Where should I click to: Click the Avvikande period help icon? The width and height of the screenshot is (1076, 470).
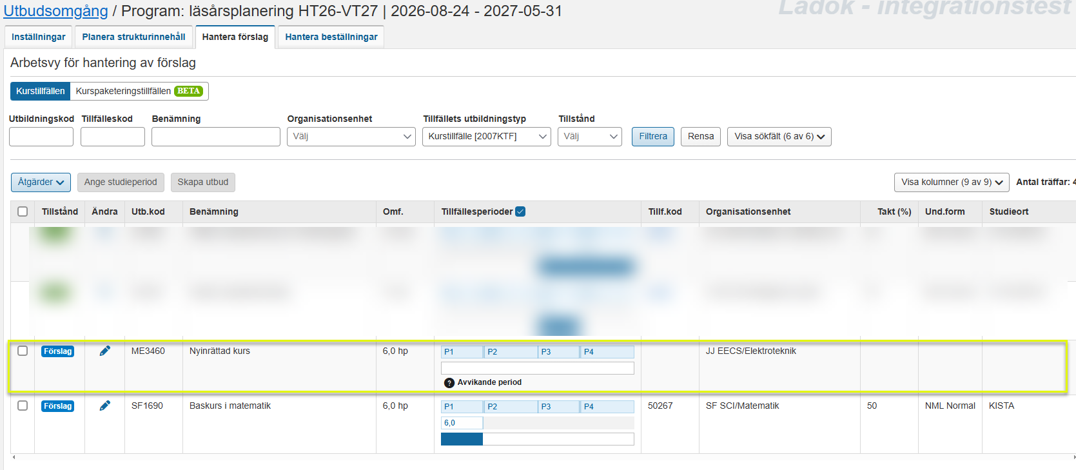[449, 383]
